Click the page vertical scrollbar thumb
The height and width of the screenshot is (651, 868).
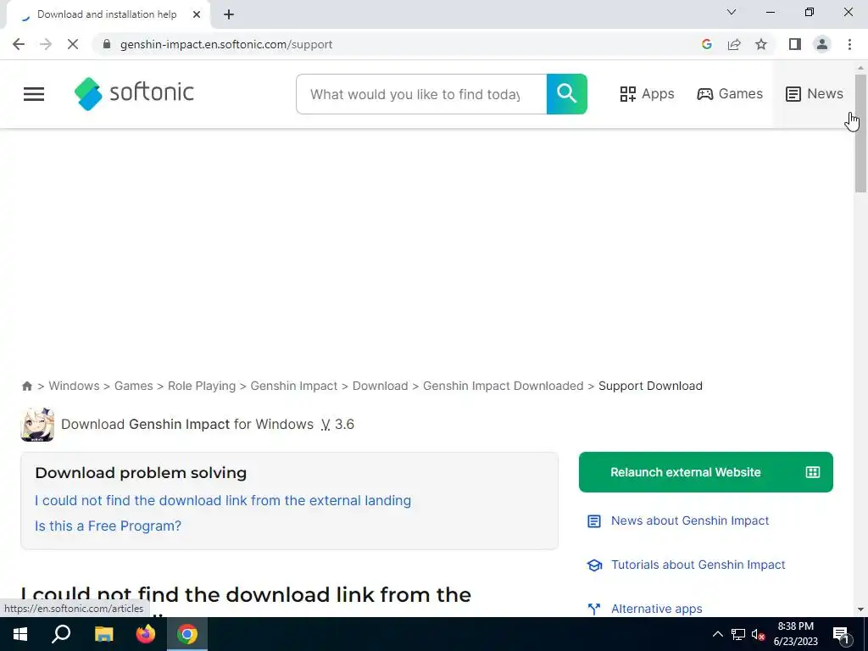pyautogui.click(x=860, y=133)
